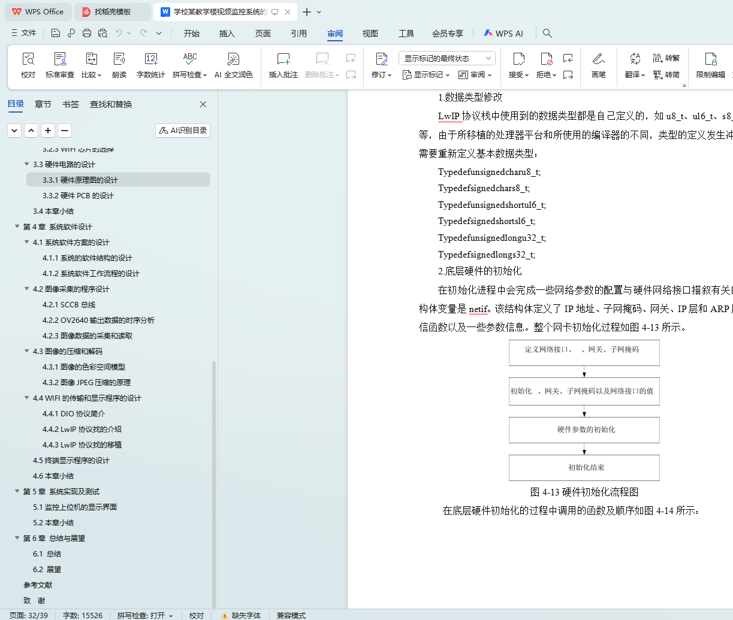The image size is (733, 620).
Task: Click the 校对 proofreading icon
Action: (x=28, y=59)
